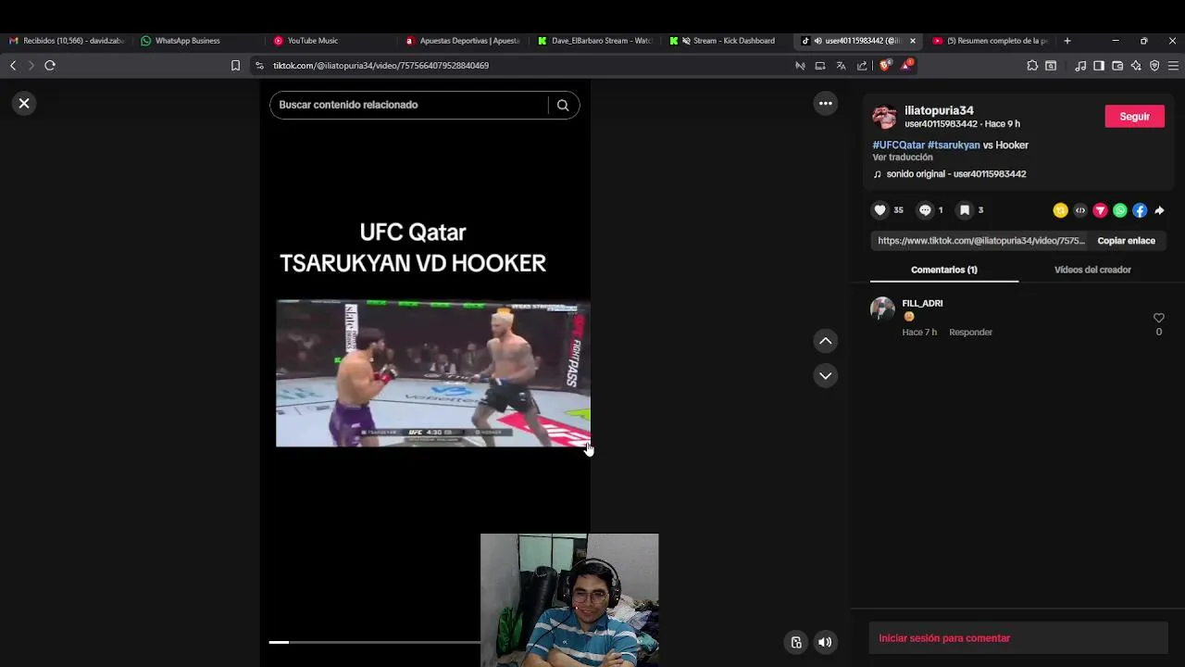Toggle the auto-scroll icon beside volume
The height and width of the screenshot is (667, 1185).
(x=796, y=642)
